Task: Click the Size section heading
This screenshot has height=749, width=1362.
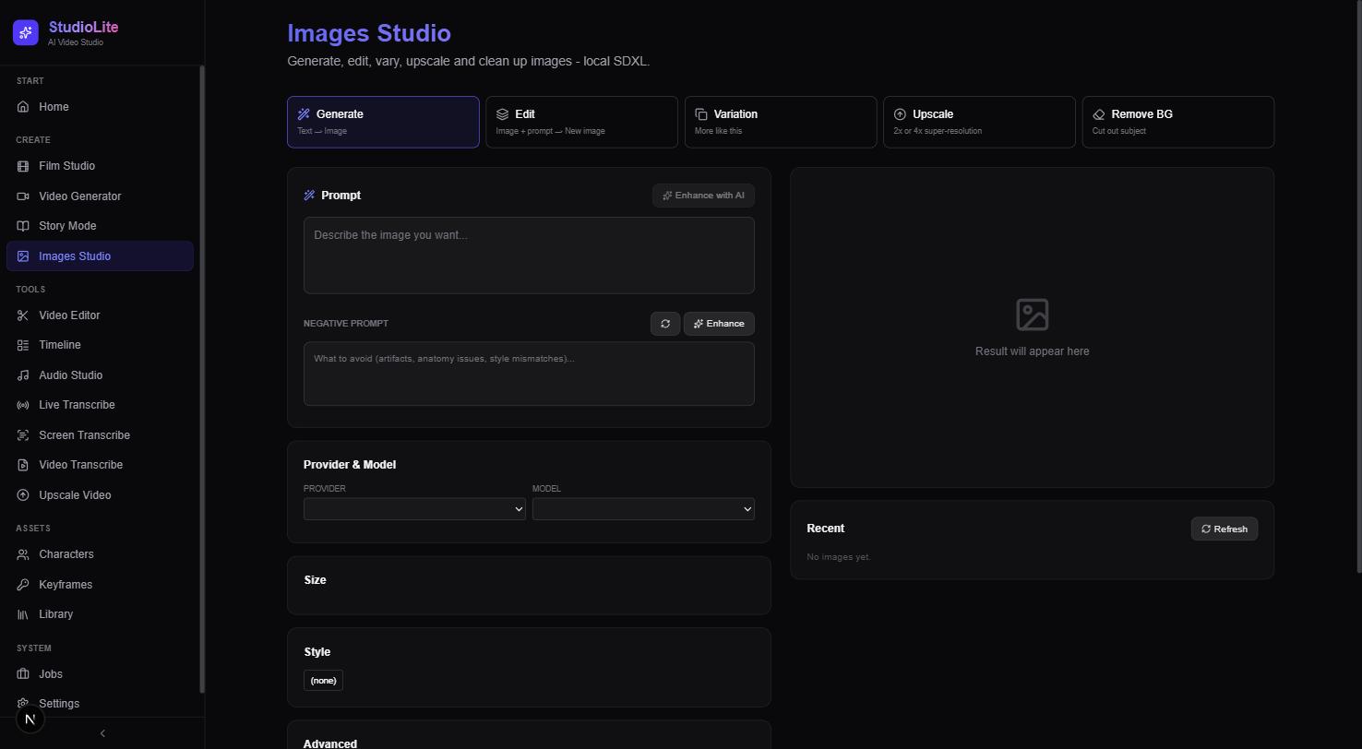Action: point(315,580)
